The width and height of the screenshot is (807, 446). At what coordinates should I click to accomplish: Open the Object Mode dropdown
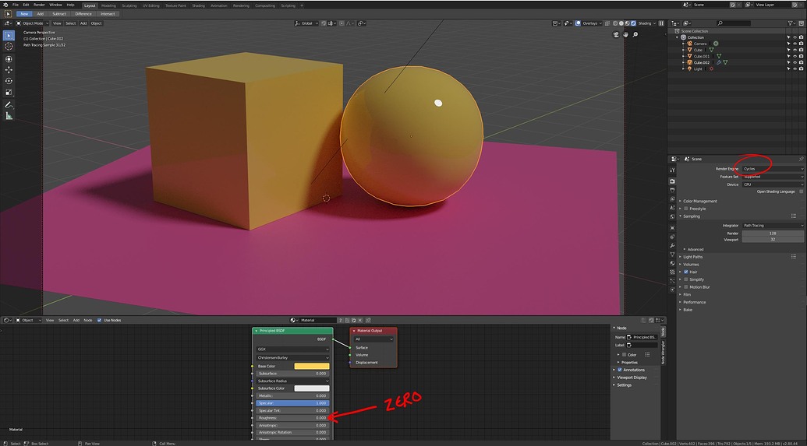pos(32,23)
